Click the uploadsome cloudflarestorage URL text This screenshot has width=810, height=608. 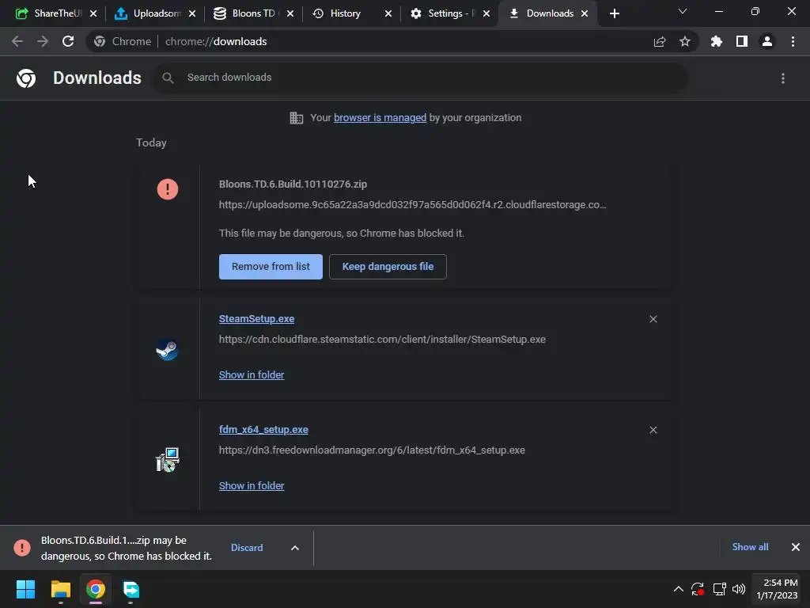[412, 205]
